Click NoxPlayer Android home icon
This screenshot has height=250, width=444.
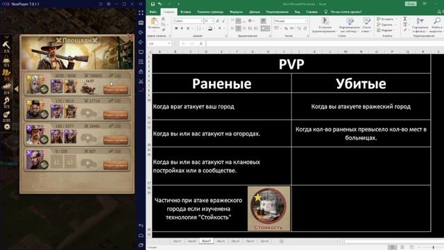[x=141, y=235]
